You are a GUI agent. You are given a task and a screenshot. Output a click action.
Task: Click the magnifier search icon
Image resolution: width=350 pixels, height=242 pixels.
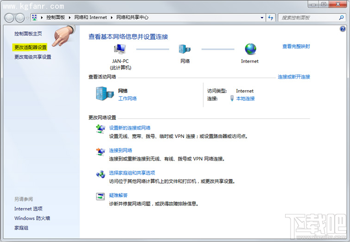point(341,18)
